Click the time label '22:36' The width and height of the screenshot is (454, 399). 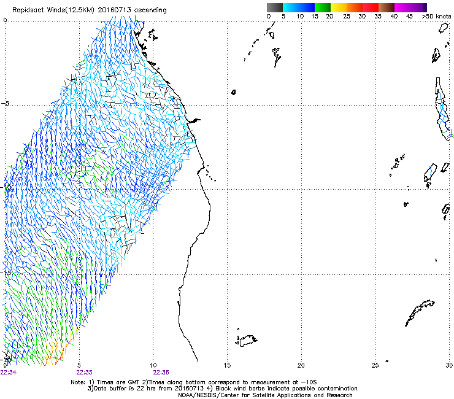(x=161, y=373)
